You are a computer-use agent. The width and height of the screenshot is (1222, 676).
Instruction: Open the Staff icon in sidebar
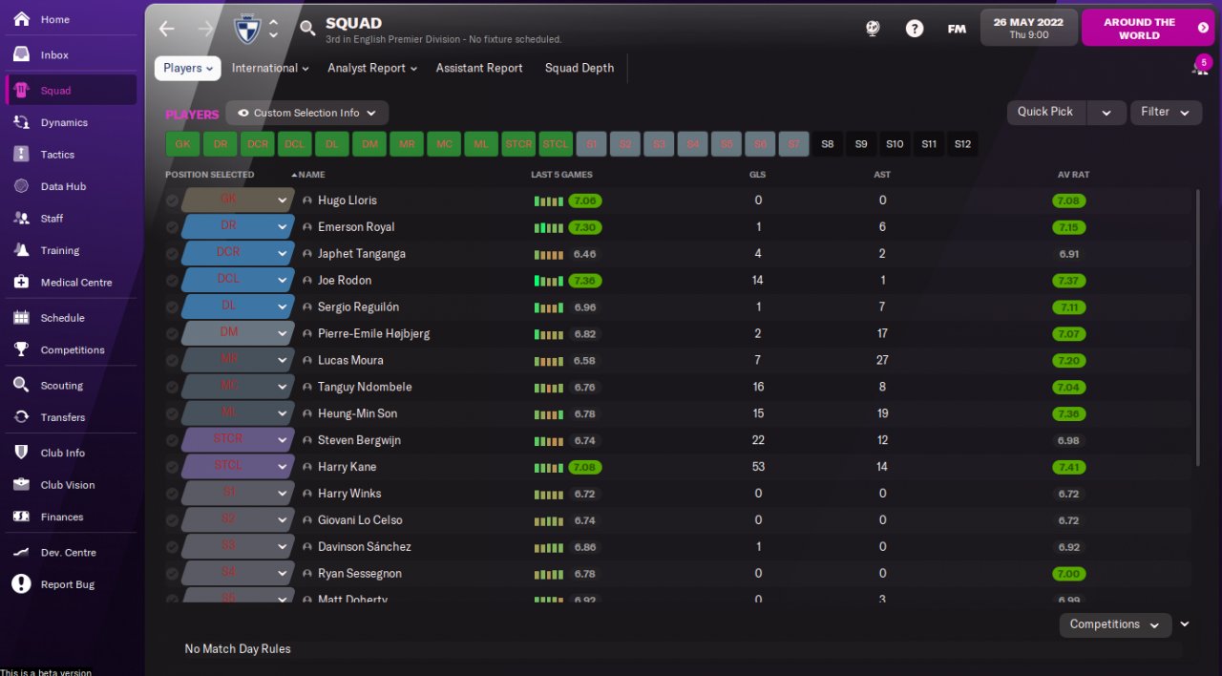[21, 219]
